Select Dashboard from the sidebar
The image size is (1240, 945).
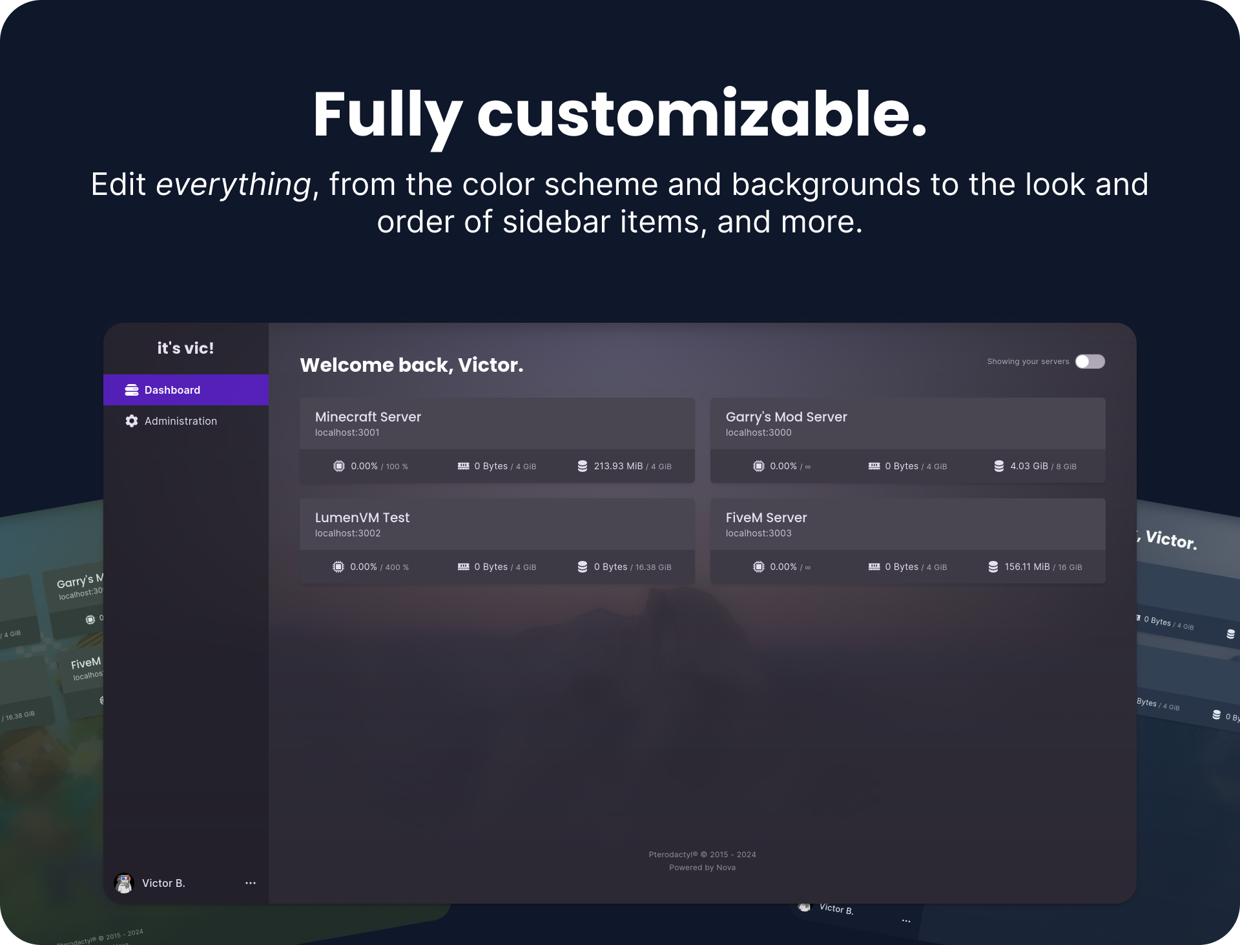(172, 389)
